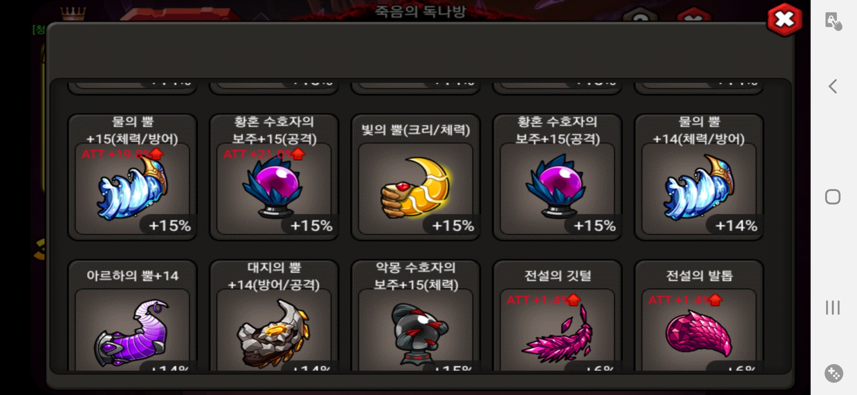
Task: Select the dark 악몽 수호자의 보주+15(체력) orb
Action: (416, 315)
